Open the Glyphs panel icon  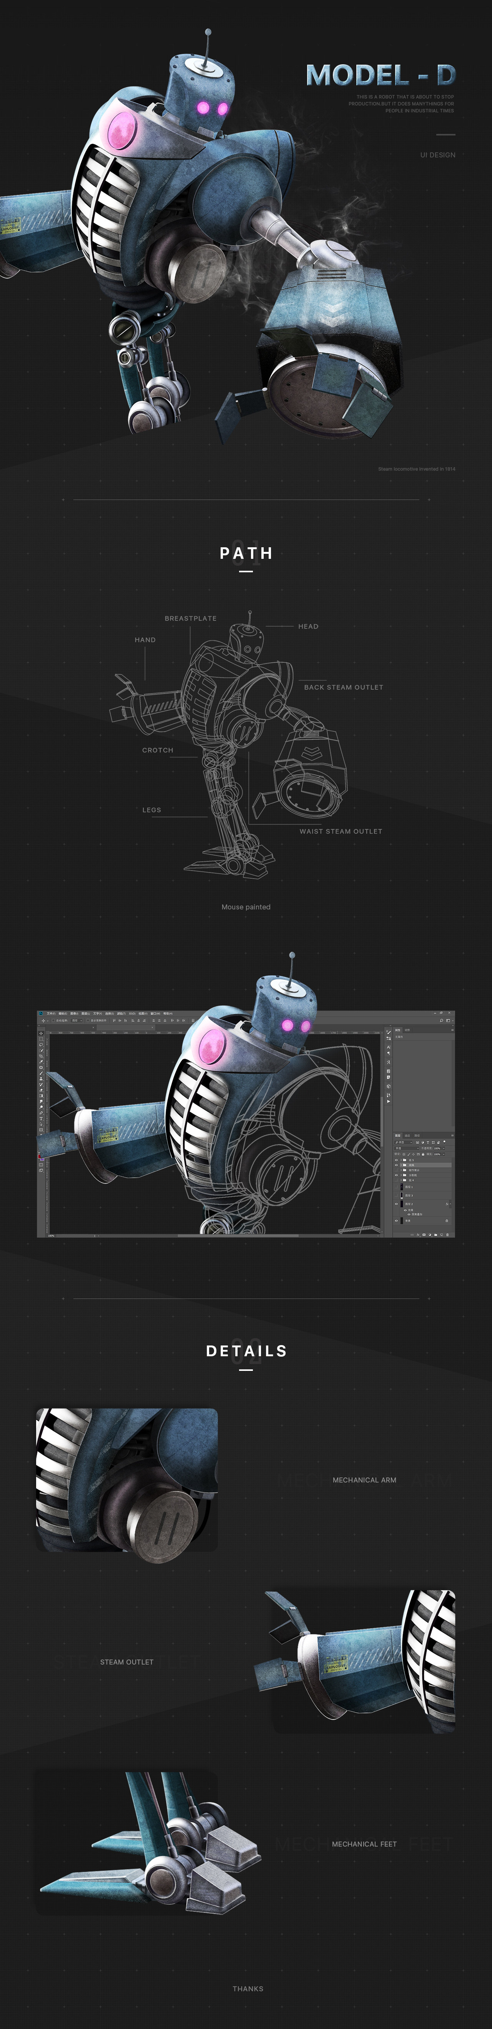click(389, 1063)
